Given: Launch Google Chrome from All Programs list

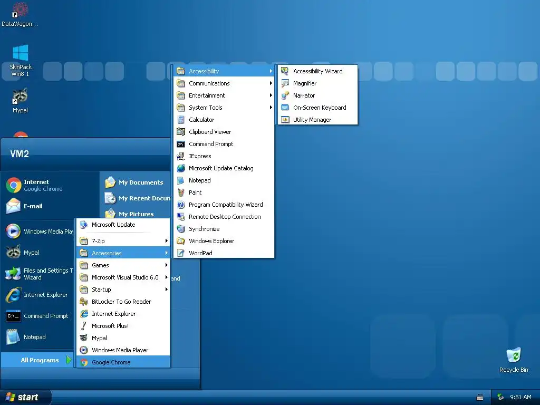Looking at the screenshot, I should (x=123, y=362).
